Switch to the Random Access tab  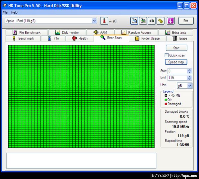click(x=136, y=33)
